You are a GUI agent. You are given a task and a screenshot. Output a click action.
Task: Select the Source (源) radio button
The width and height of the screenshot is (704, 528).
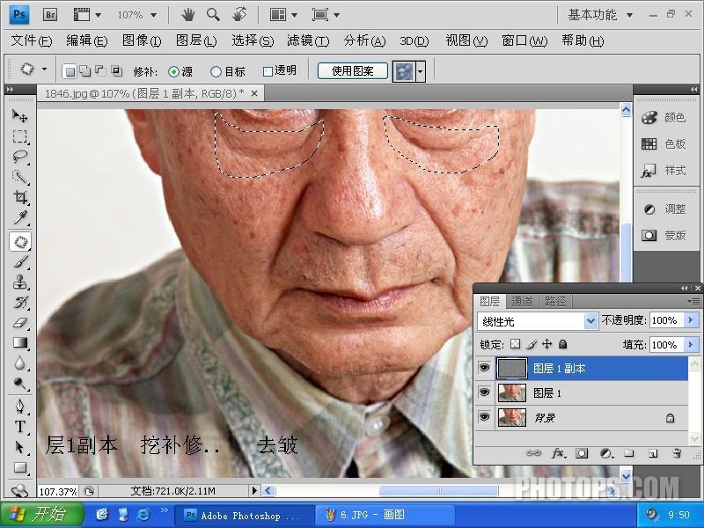tap(173, 72)
